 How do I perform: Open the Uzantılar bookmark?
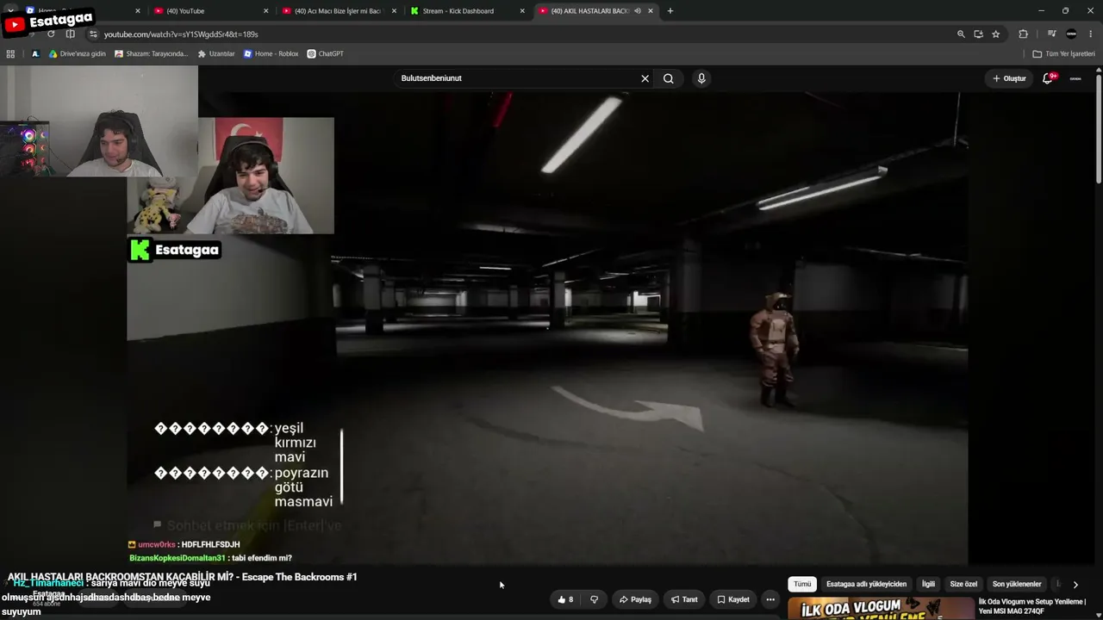[x=215, y=53]
